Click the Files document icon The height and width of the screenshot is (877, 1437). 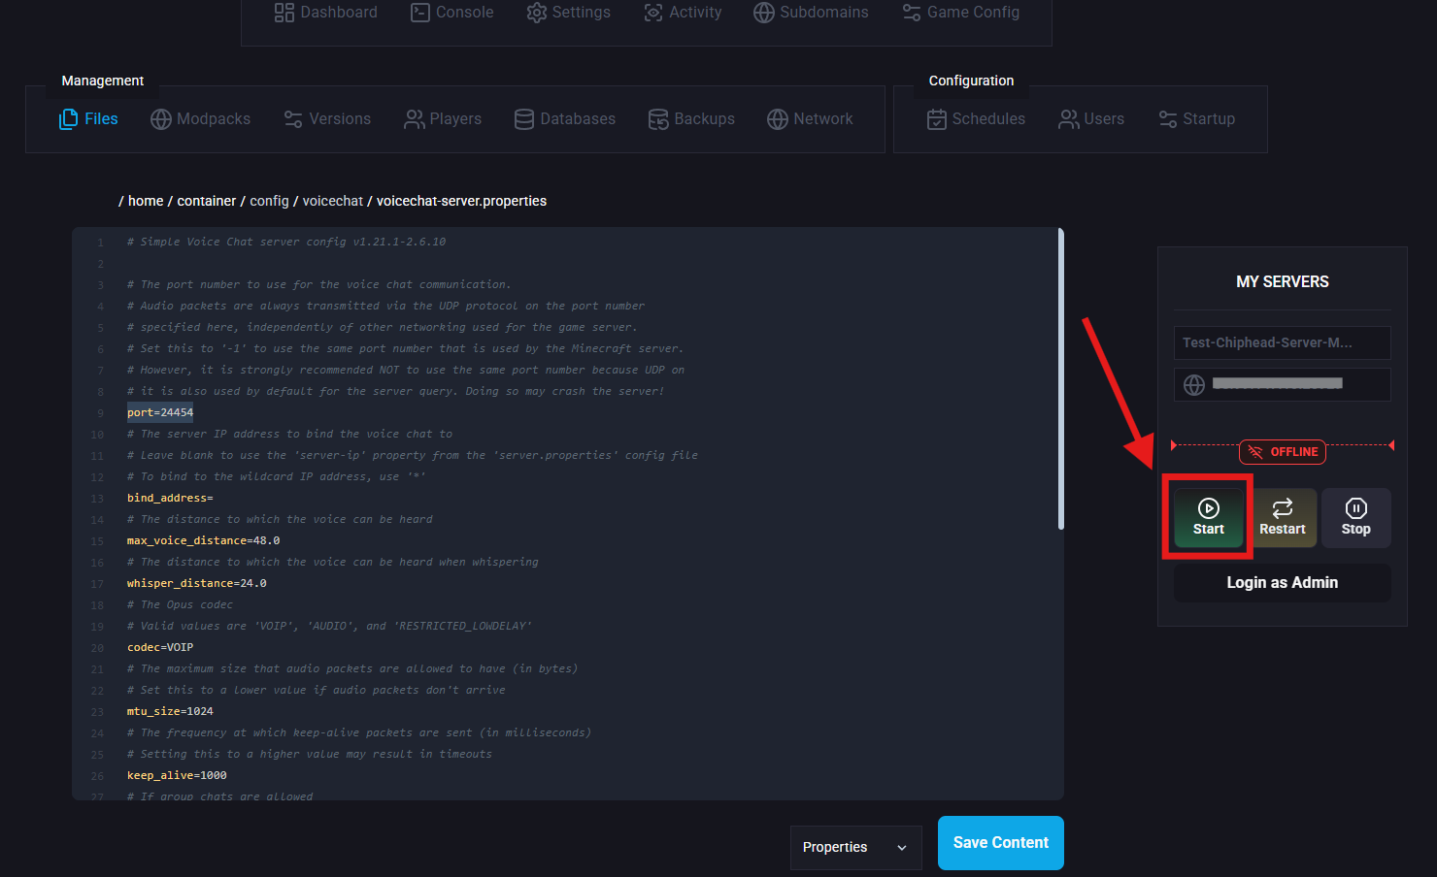(x=69, y=119)
